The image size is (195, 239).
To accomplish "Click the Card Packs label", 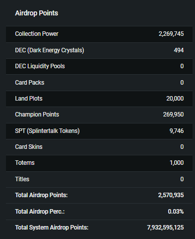I will tap(30, 83).
